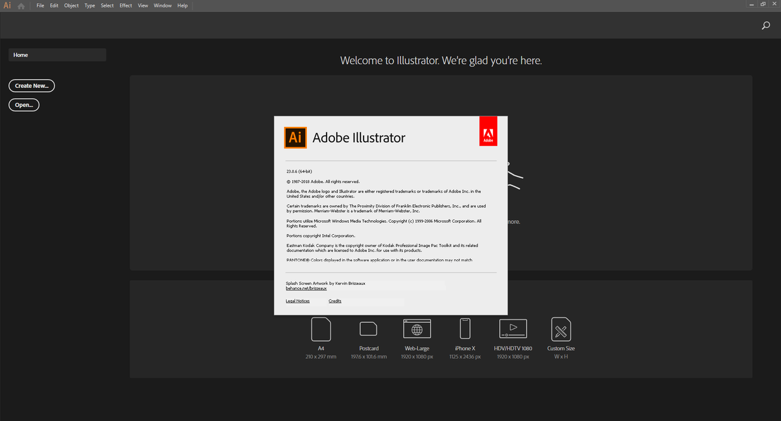Go to the Home screen icon

(21, 6)
